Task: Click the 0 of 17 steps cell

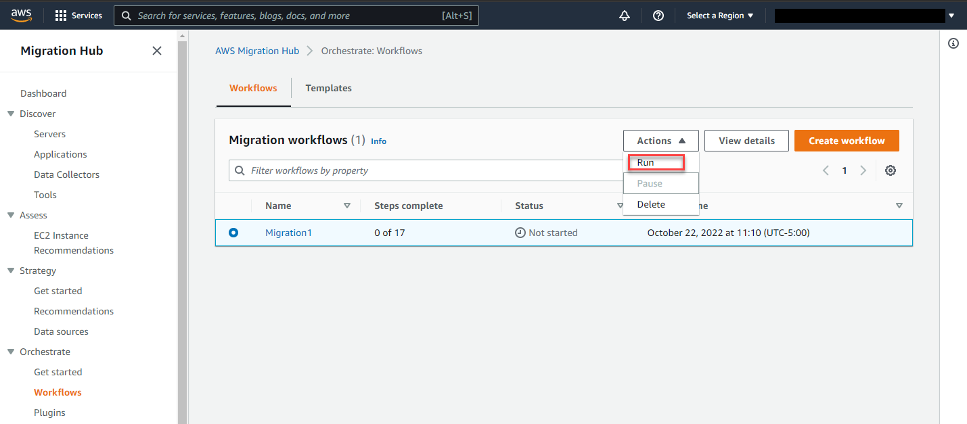Action: (x=390, y=233)
